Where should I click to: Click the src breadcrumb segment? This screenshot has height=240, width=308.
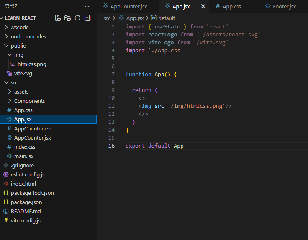pyautogui.click(x=107, y=18)
